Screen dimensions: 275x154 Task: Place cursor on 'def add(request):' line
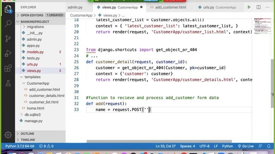tap(106, 104)
